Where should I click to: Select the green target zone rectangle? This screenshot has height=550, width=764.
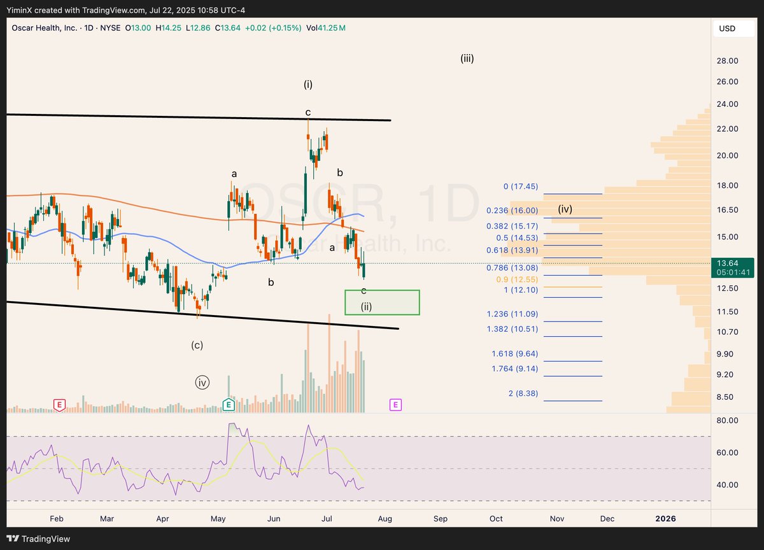(x=382, y=302)
